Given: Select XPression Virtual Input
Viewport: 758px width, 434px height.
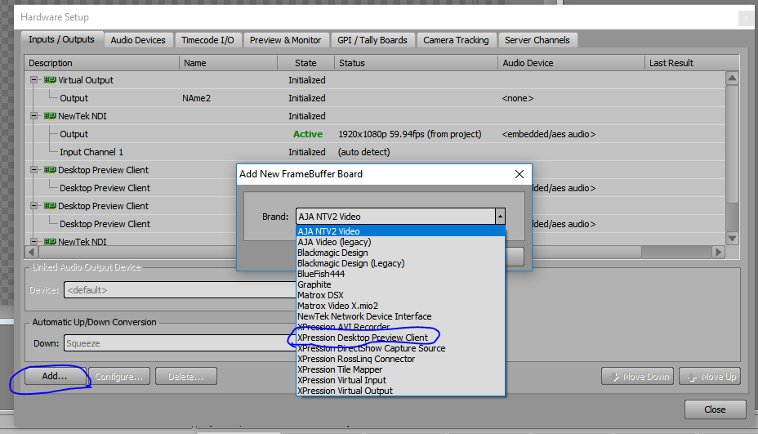Looking at the screenshot, I should point(400,380).
